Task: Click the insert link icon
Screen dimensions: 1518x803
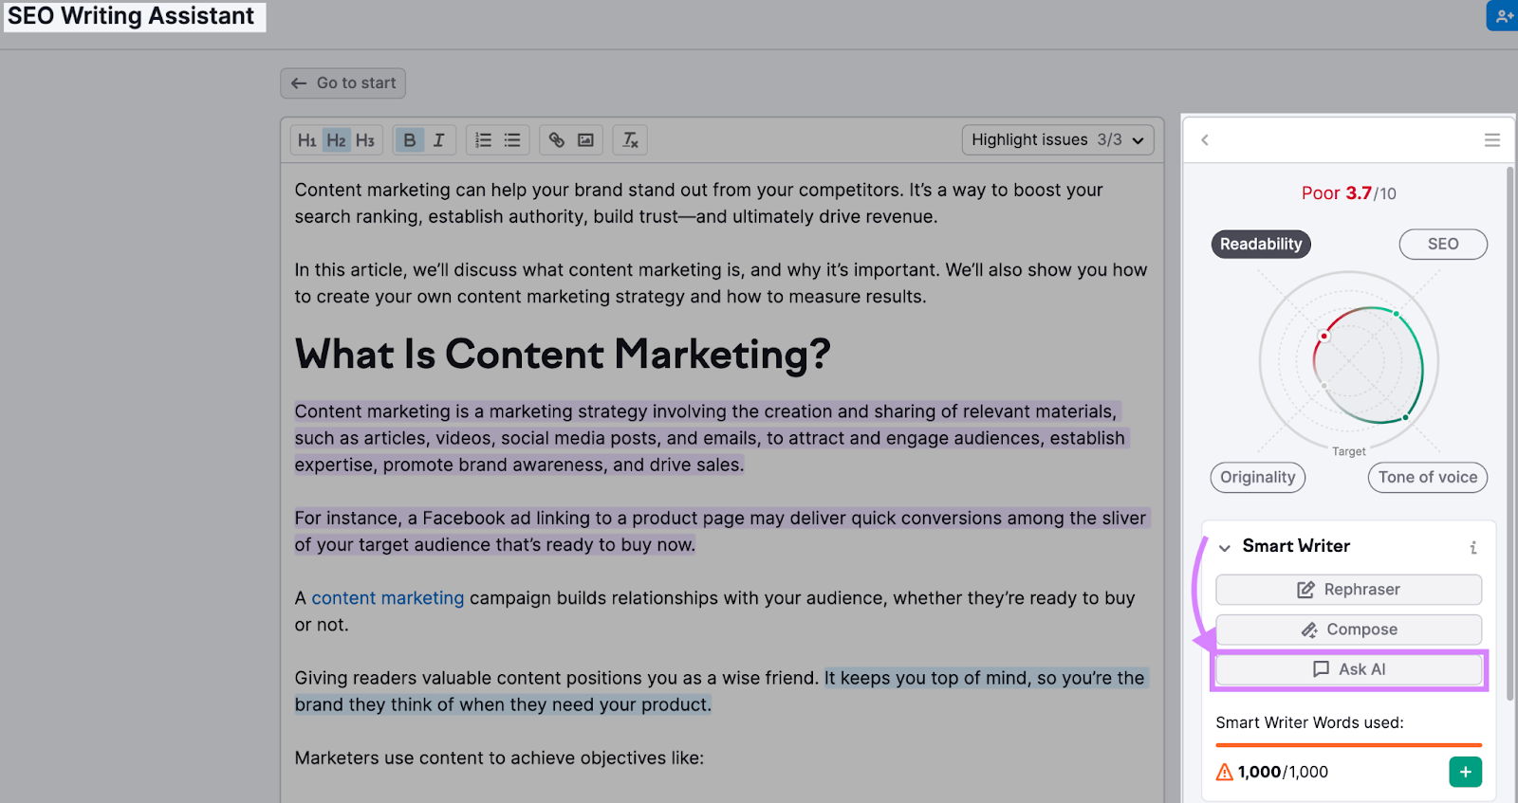Action: point(557,140)
